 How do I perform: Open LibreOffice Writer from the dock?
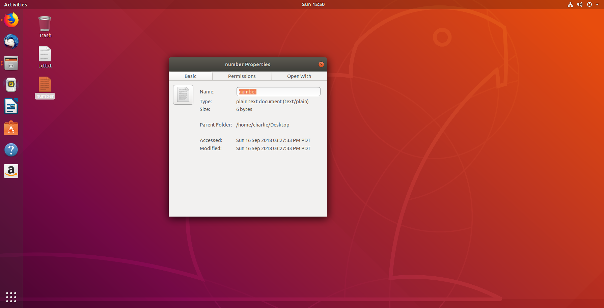(11, 107)
